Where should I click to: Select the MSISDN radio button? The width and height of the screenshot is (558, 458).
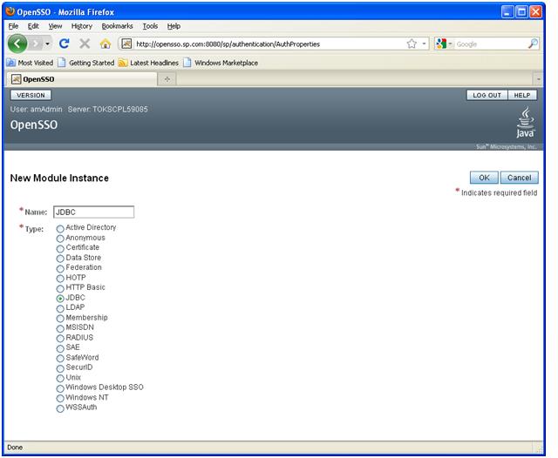60,328
